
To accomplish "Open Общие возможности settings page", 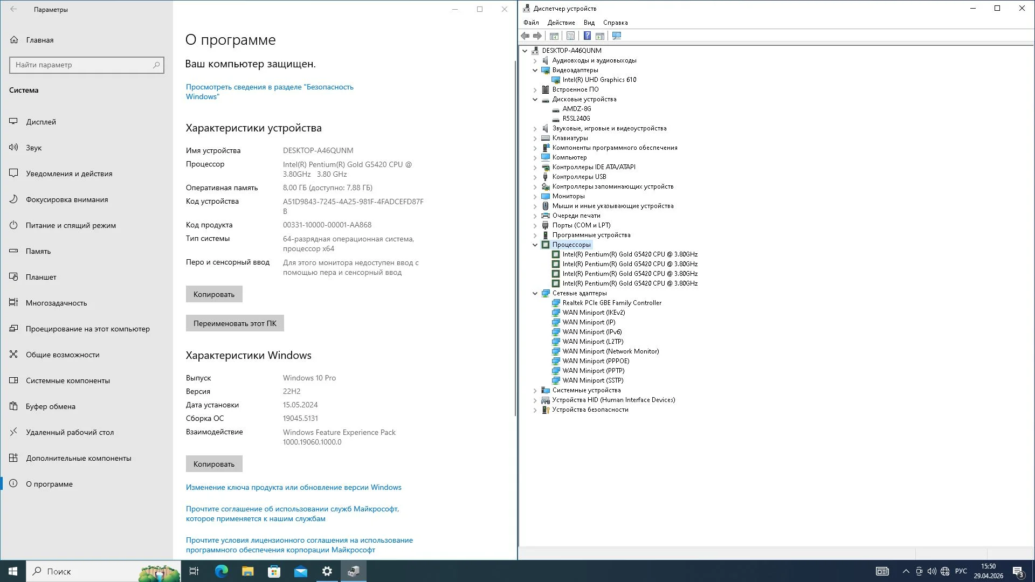I will click(86, 355).
